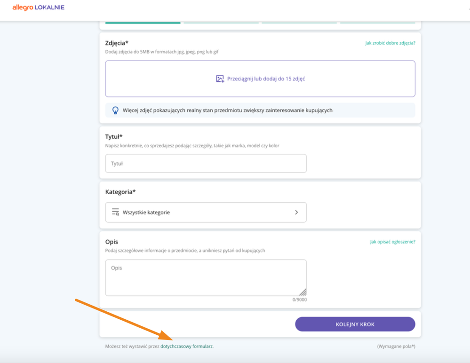Select the first progress step bar
Viewport: 470px width, 363px height.
(143, 23)
